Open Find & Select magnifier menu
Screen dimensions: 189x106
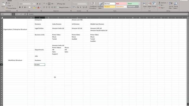click(x=176, y=5)
